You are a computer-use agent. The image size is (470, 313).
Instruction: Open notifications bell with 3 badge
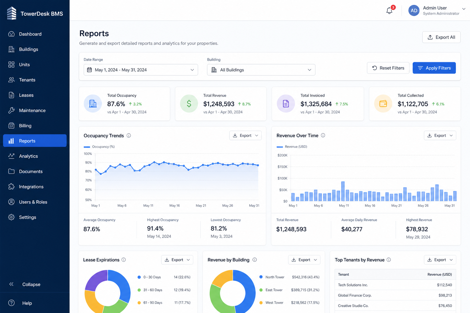[390, 10]
